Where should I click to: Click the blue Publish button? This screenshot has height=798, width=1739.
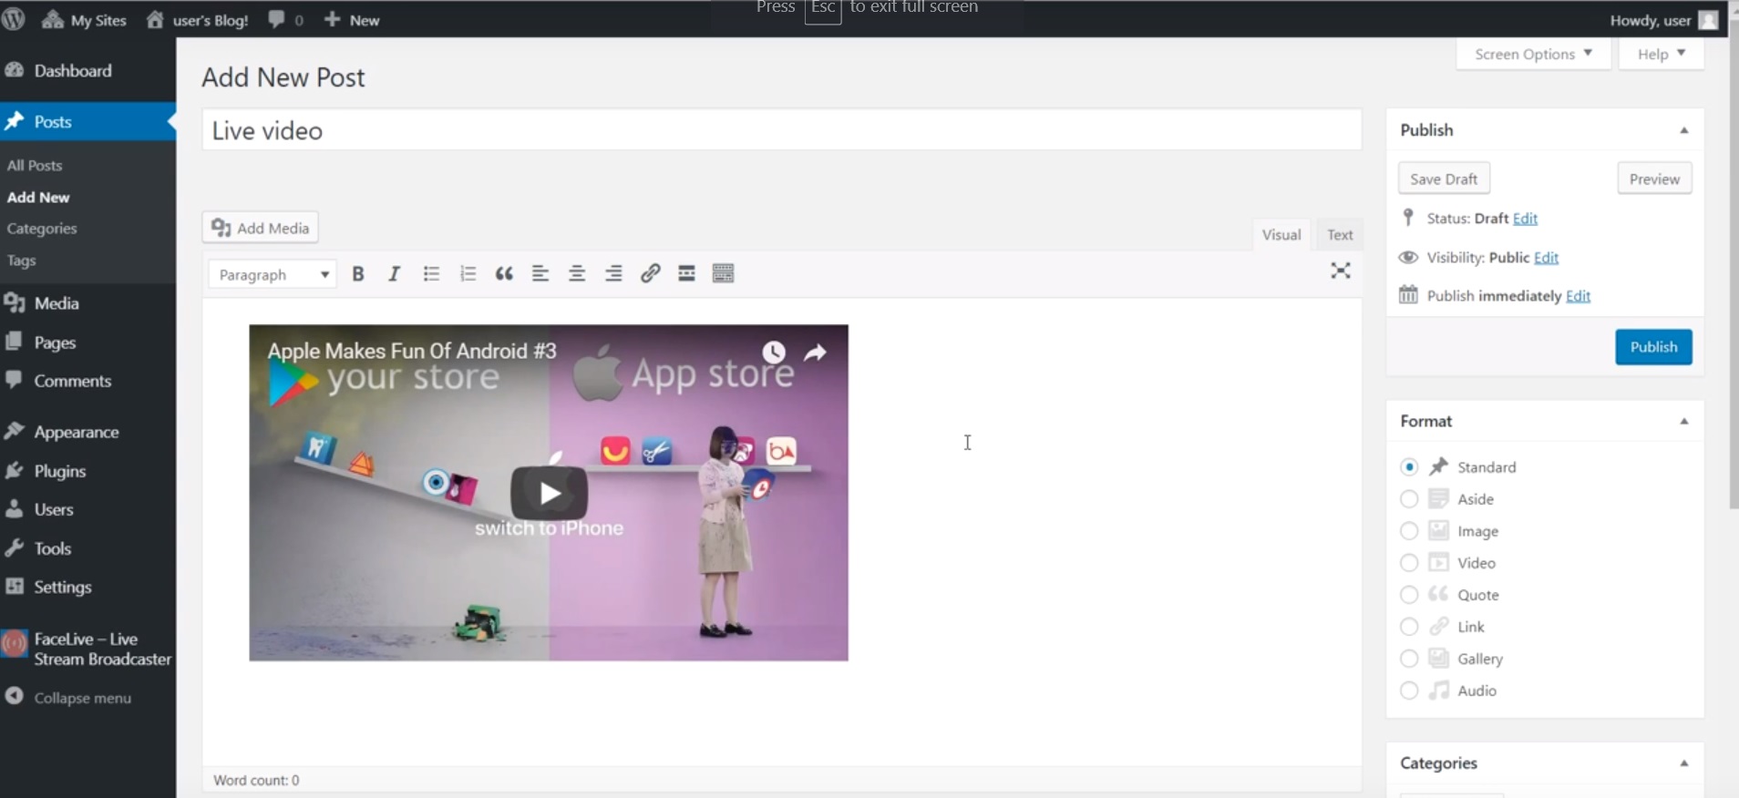1653,347
